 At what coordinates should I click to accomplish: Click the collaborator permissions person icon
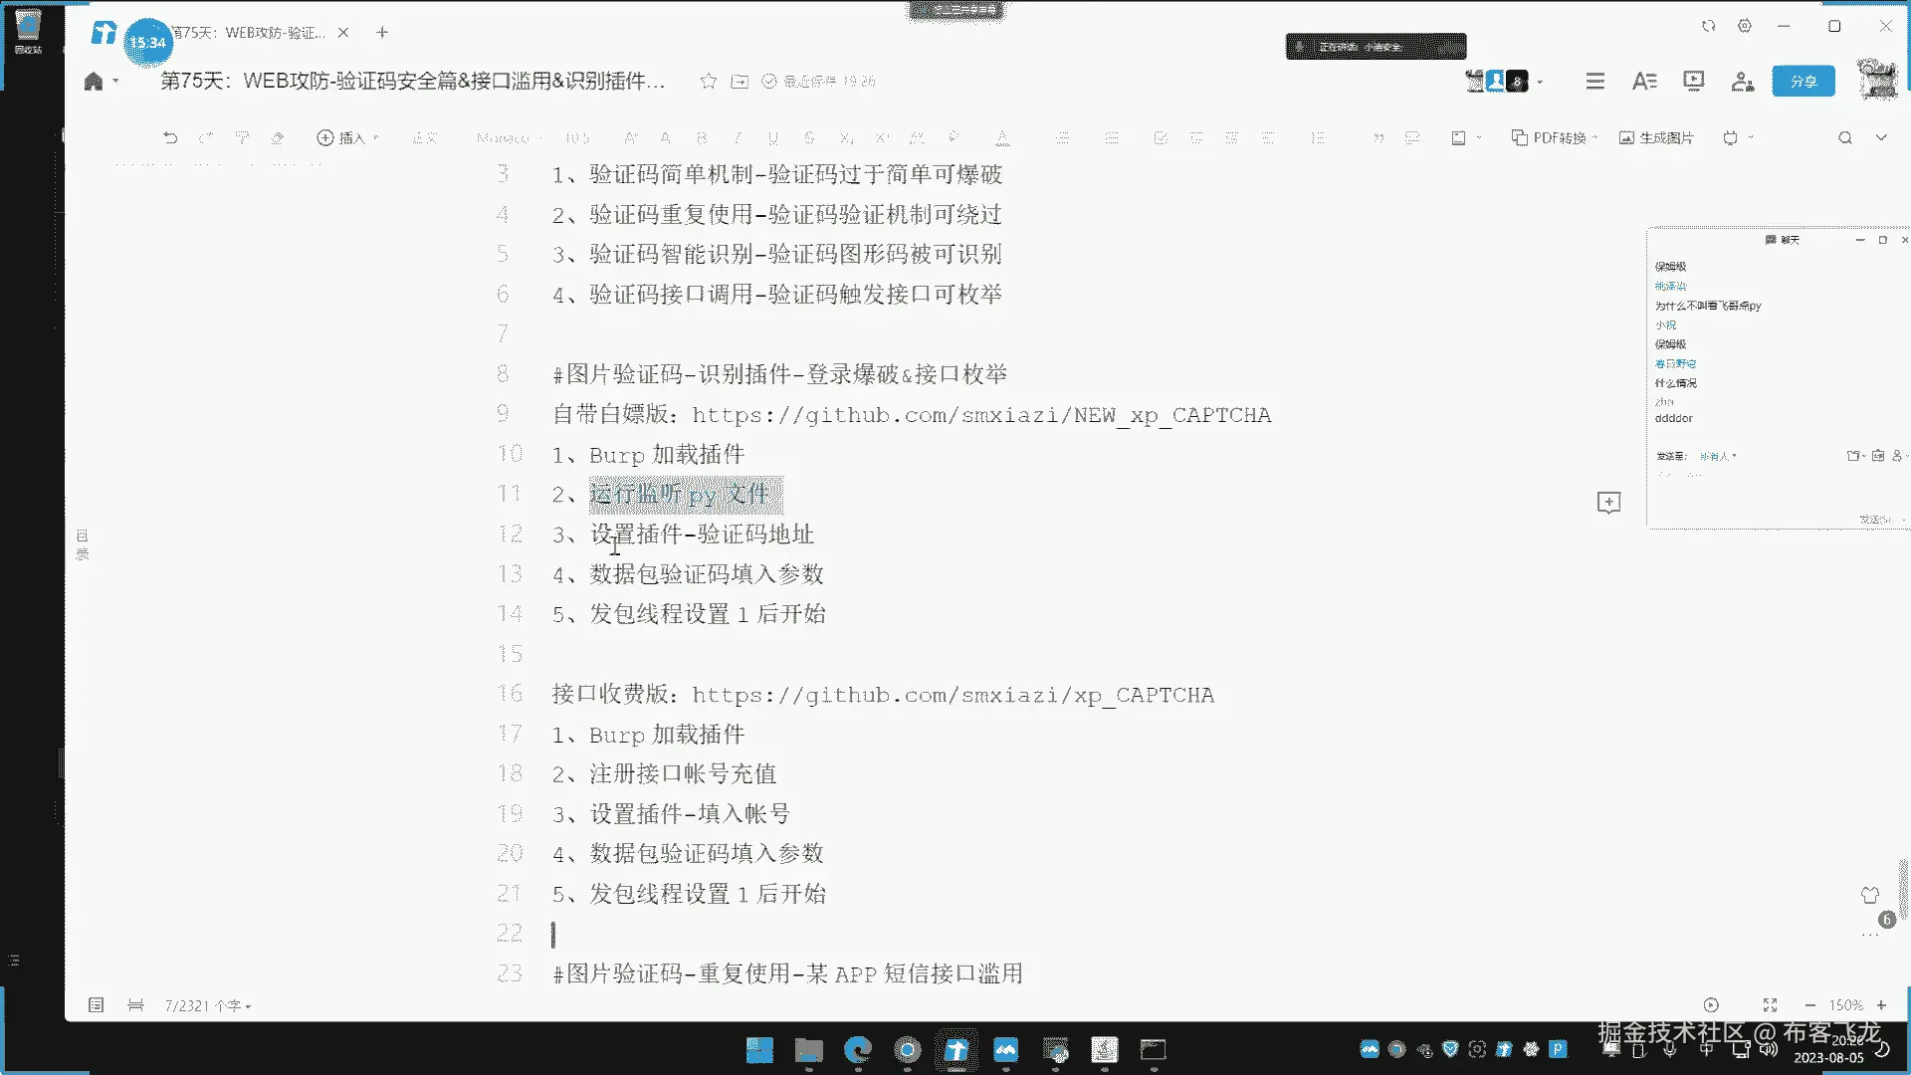(x=1742, y=81)
